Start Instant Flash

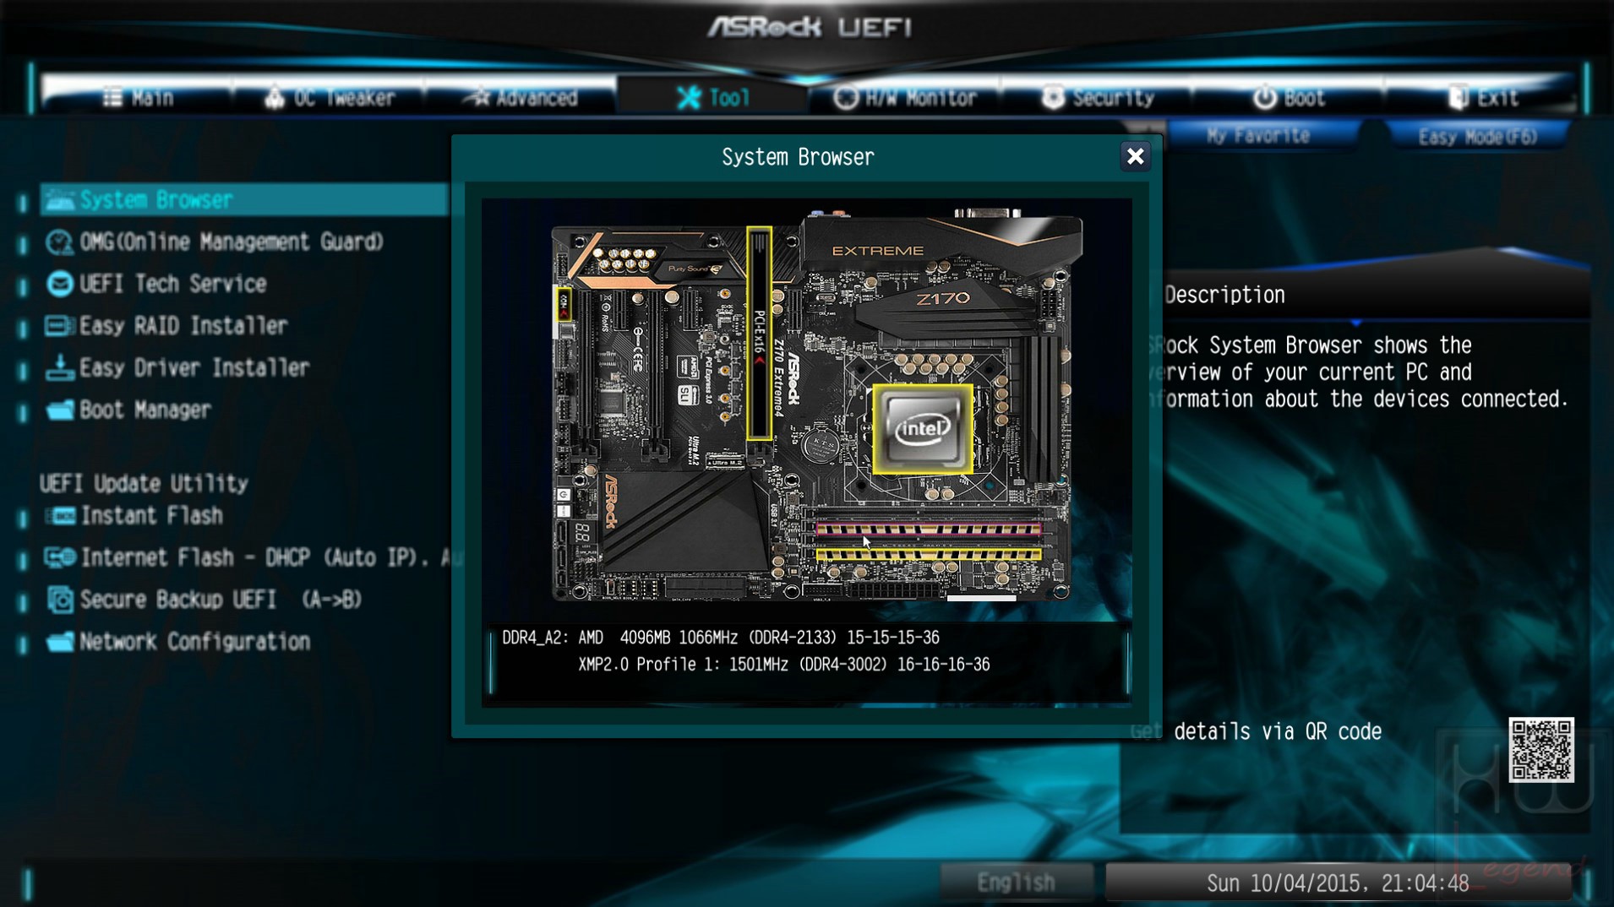152,516
